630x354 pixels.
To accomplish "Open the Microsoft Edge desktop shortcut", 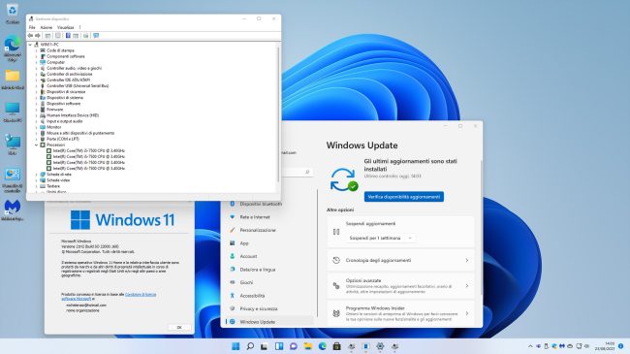I will coord(12,48).
